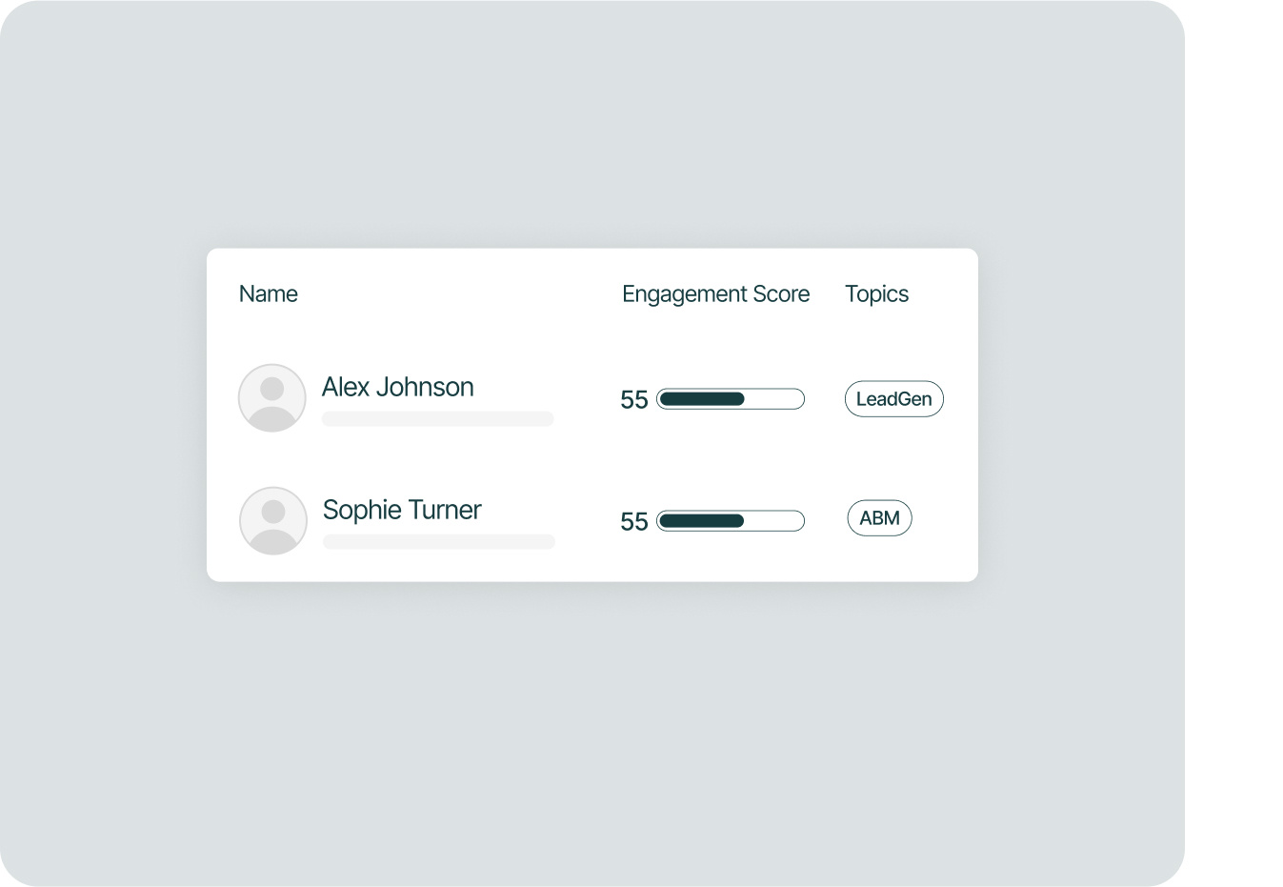Open Alex Johnson's name link
The image size is (1283, 887).
[x=397, y=387]
